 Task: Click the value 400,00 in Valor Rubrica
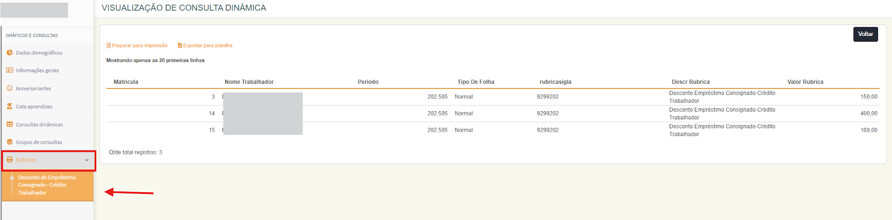point(869,113)
